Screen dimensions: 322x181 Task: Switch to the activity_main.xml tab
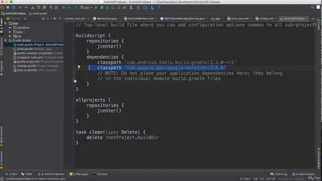click(x=75, y=19)
